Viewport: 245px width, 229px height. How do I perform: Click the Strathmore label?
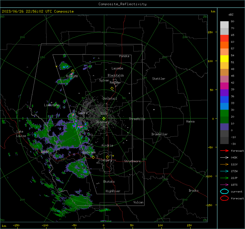pos(132,161)
